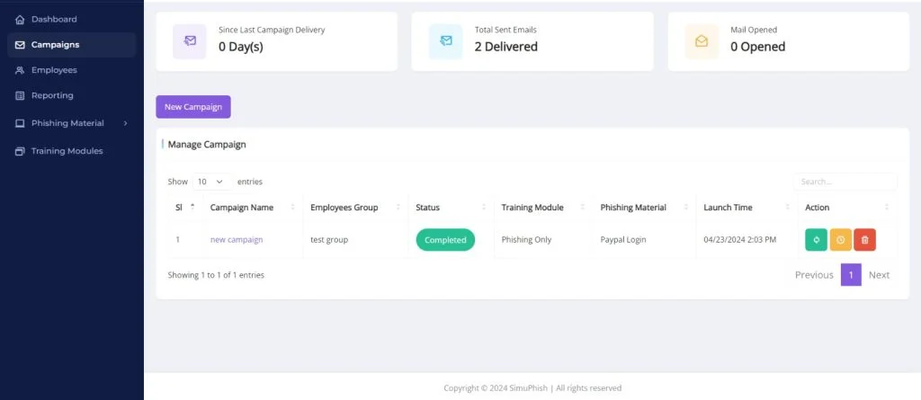Click the yellow clock schedule icon
921x400 pixels.
click(840, 240)
